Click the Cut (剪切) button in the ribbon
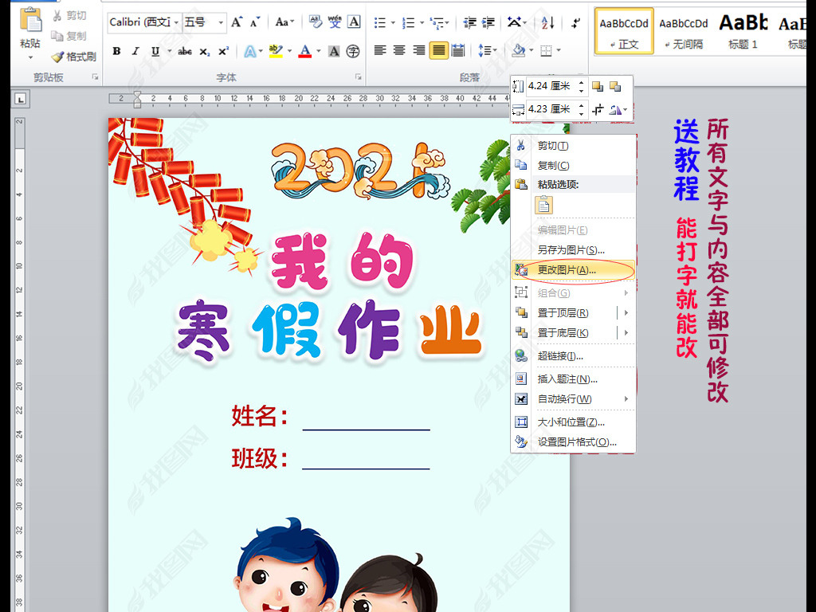 (x=70, y=16)
